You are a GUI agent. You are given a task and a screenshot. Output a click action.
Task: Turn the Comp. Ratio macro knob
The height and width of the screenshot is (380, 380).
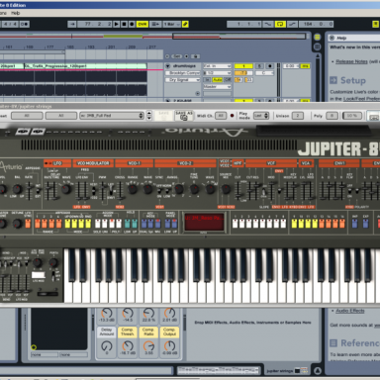point(148,345)
